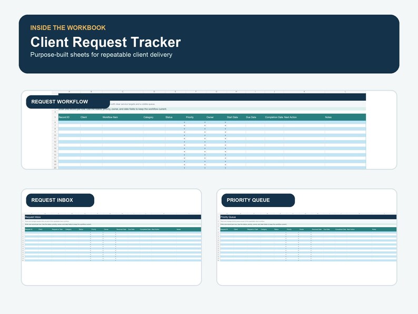
Task: Select the "Client" header in Request Workflow
Action: pyautogui.click(x=84, y=117)
